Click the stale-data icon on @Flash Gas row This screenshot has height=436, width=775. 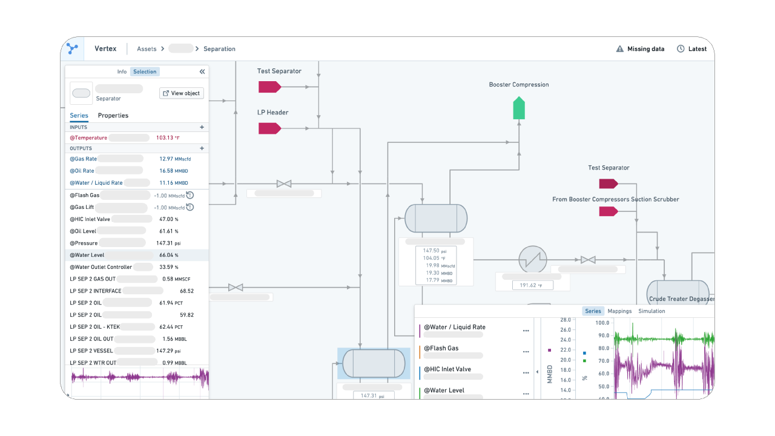coord(190,195)
